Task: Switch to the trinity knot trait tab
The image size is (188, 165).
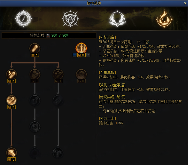Action: coord(70,19)
